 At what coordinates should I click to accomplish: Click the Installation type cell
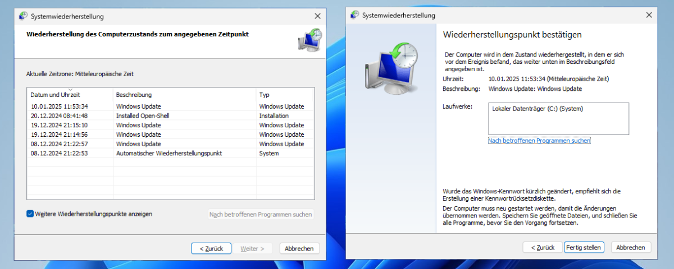274,115
